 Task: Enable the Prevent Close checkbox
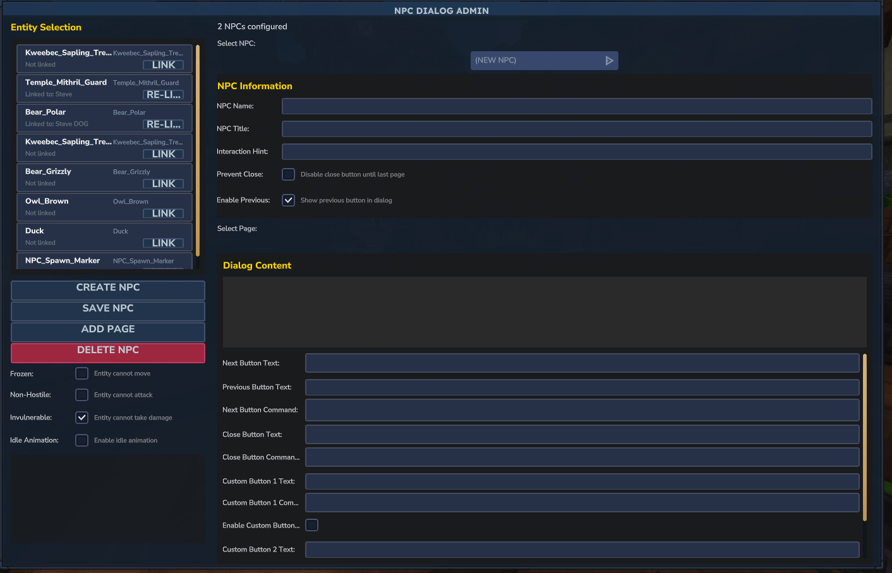click(288, 174)
